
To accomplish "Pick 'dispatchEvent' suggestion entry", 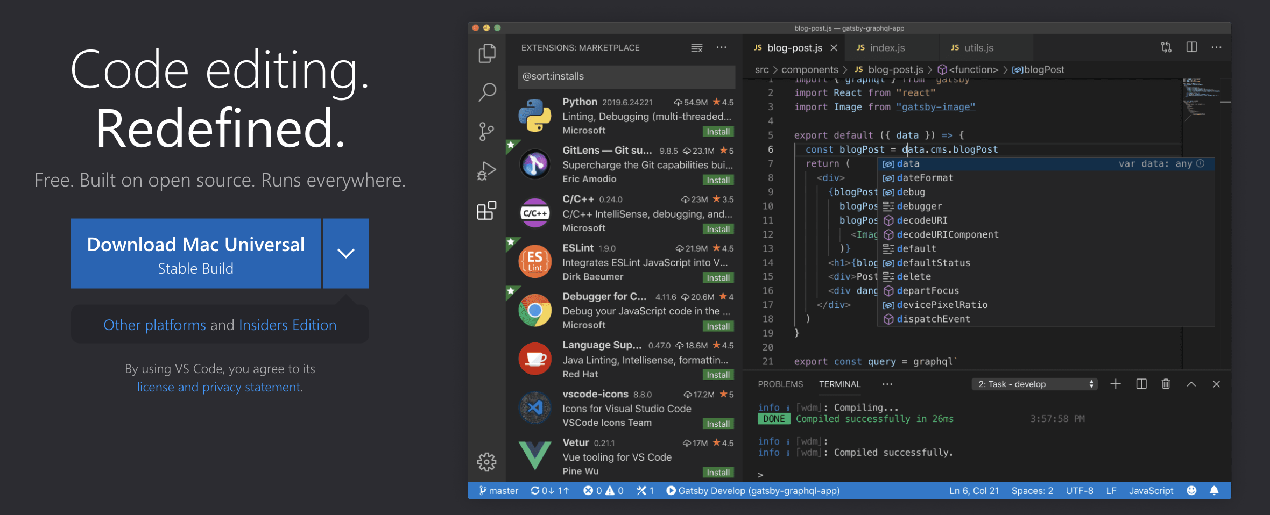I will (1046, 319).
